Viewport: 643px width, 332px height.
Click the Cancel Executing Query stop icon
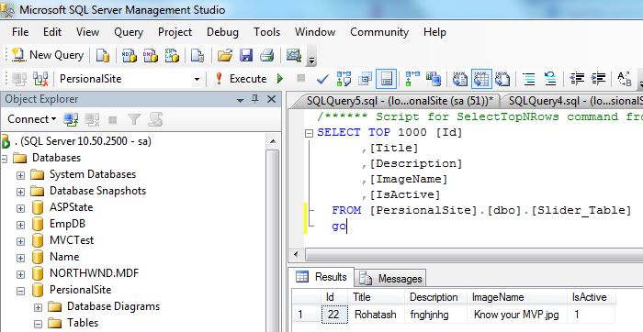[x=301, y=78]
